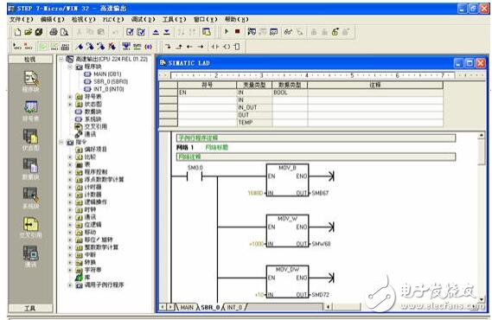Viewport: 492px width, 320px height.
Task: Click the SM0.0 contact
Action: (195, 177)
